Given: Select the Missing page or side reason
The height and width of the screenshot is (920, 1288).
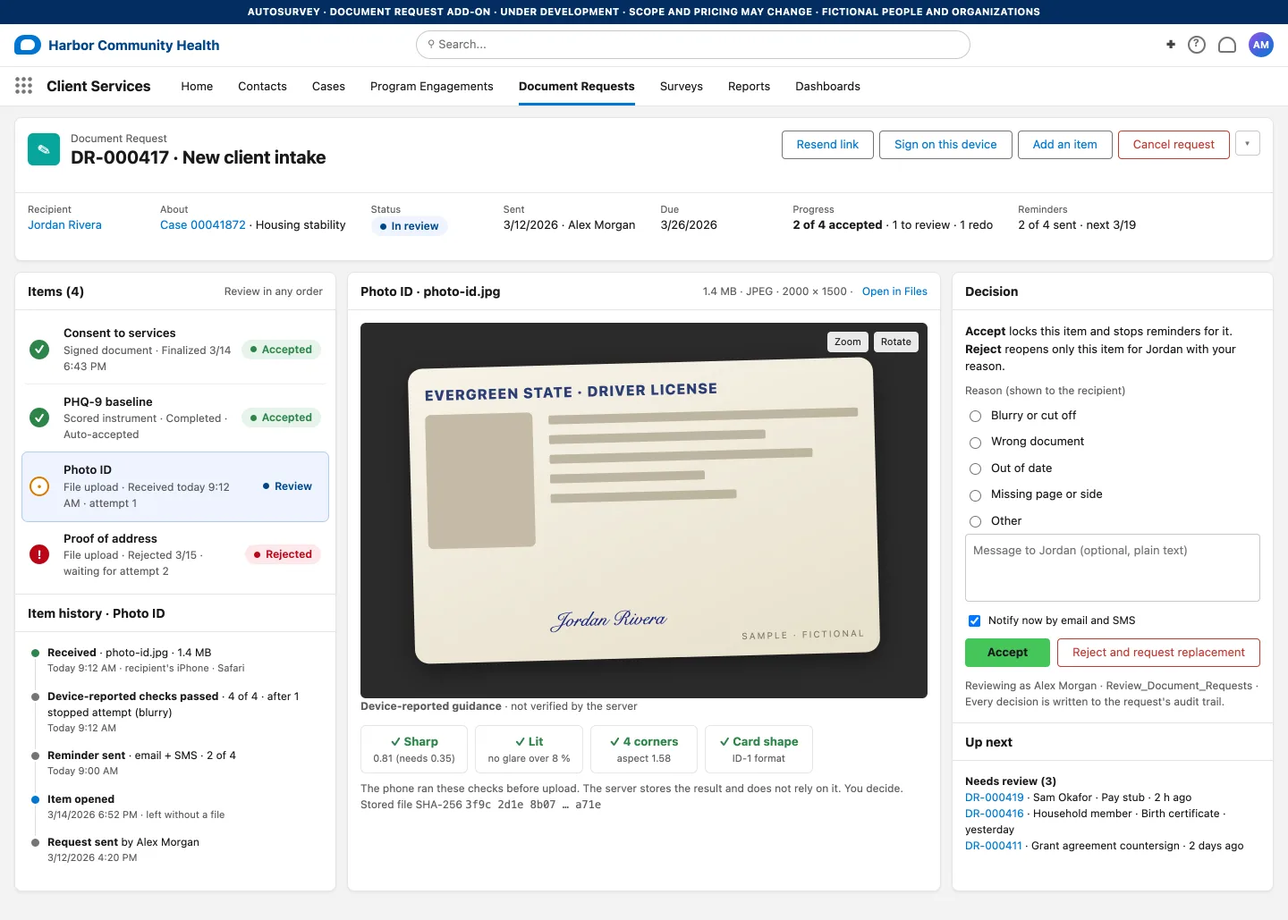Looking at the screenshot, I should [976, 495].
